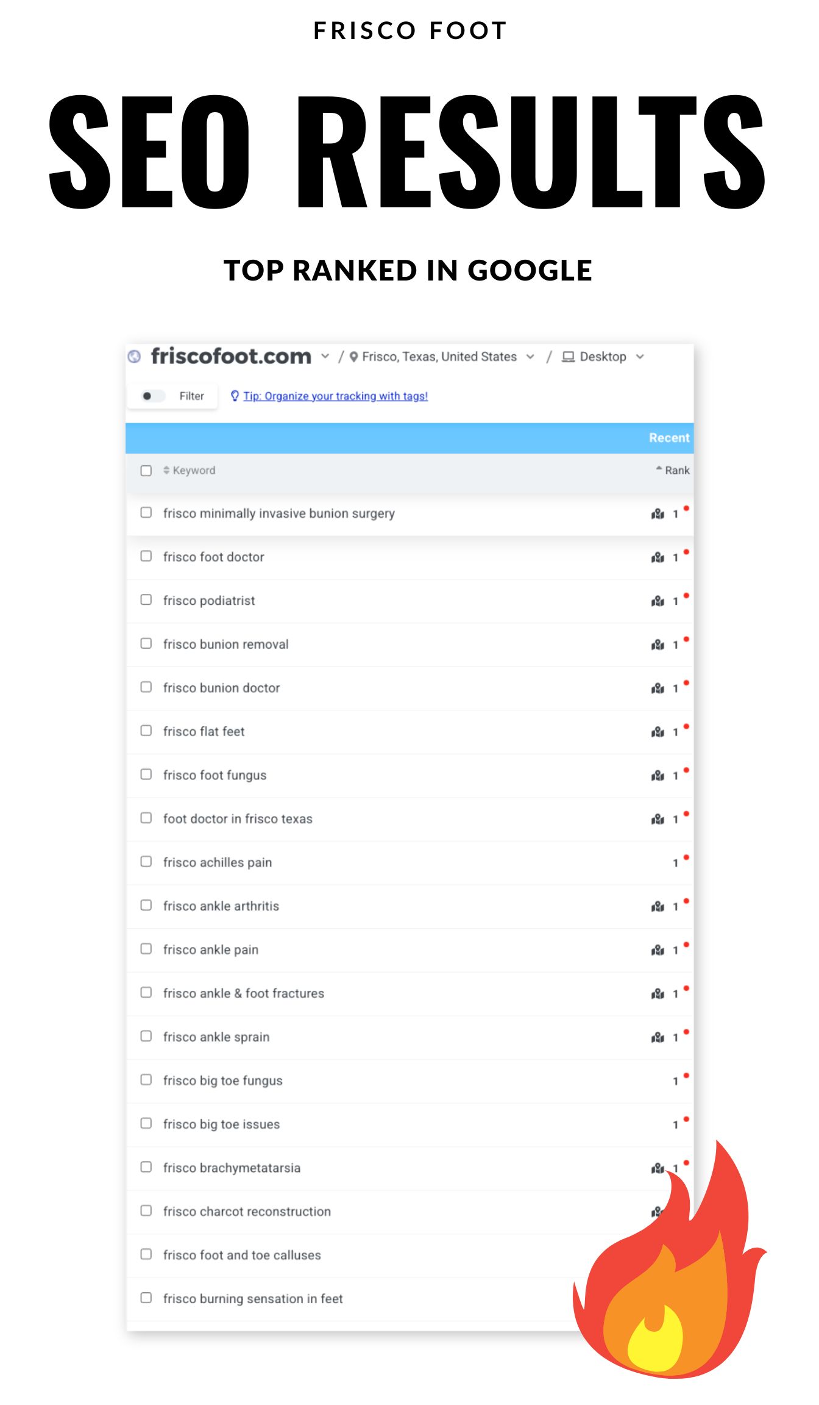Click the map pack icon for frisco foot doctor
This screenshot has height=1405, width=819.
coord(658,557)
